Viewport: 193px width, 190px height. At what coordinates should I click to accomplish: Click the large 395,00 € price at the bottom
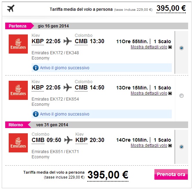[108, 175]
